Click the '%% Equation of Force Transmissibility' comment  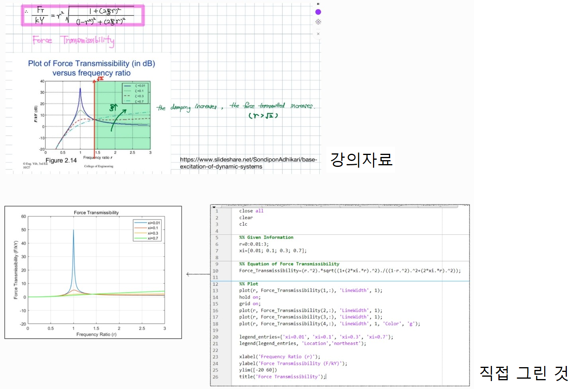(x=289, y=264)
